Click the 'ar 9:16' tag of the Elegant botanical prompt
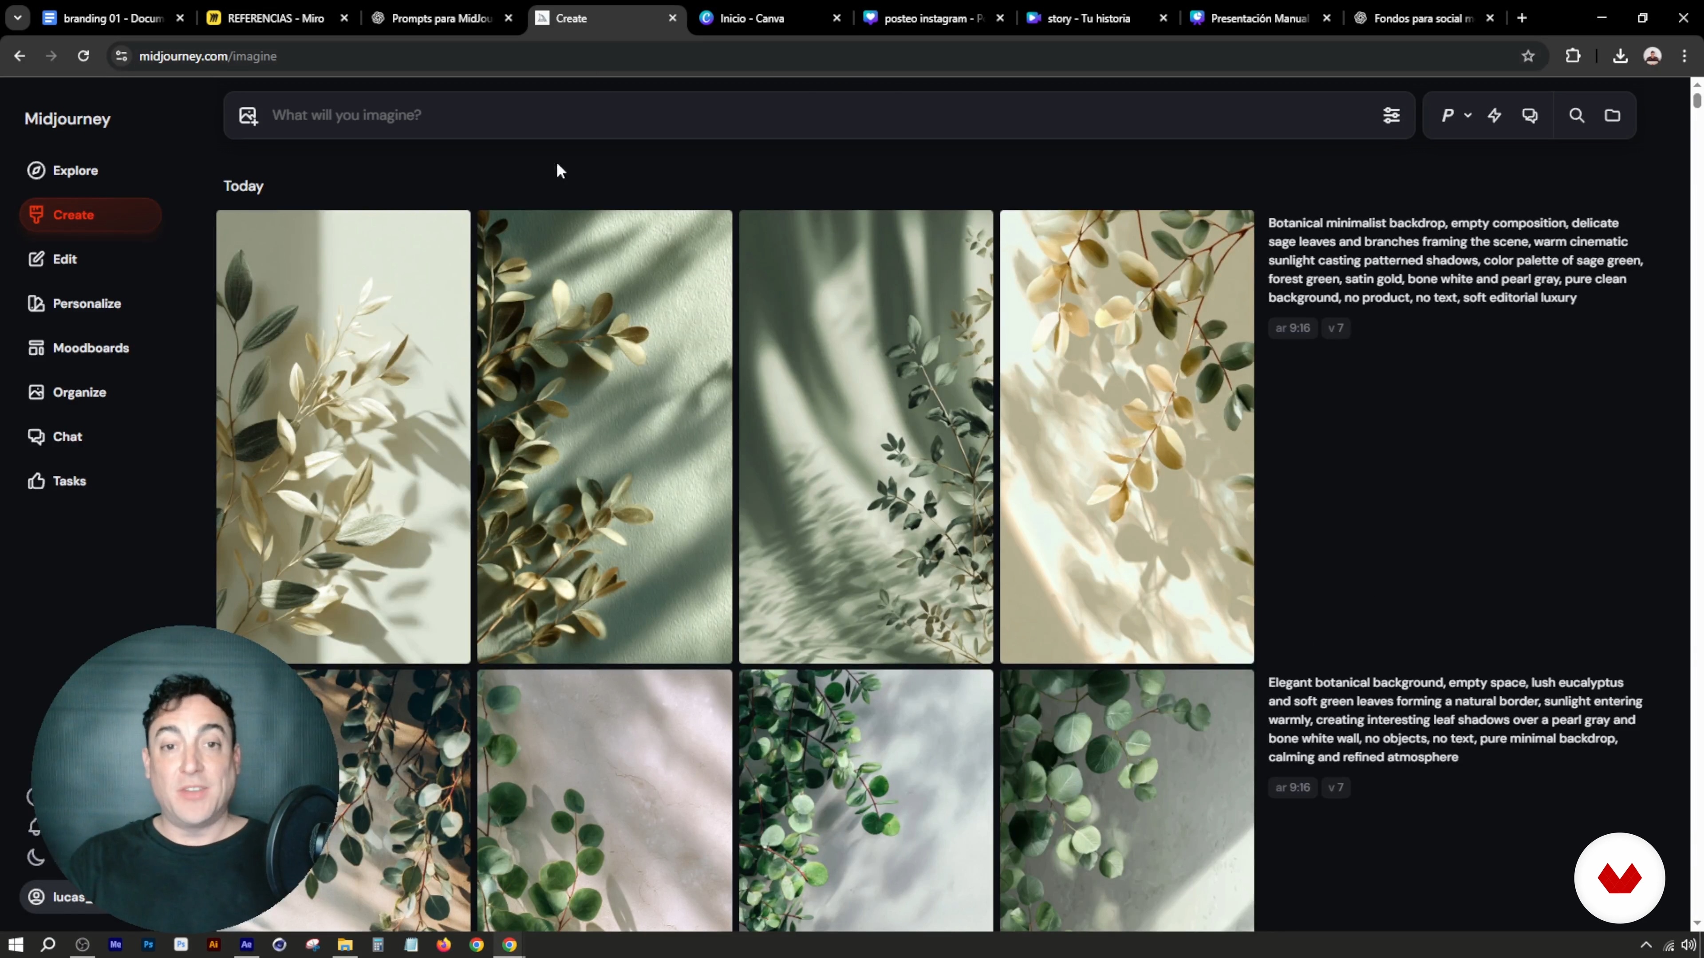The width and height of the screenshot is (1704, 958). coord(1293,787)
